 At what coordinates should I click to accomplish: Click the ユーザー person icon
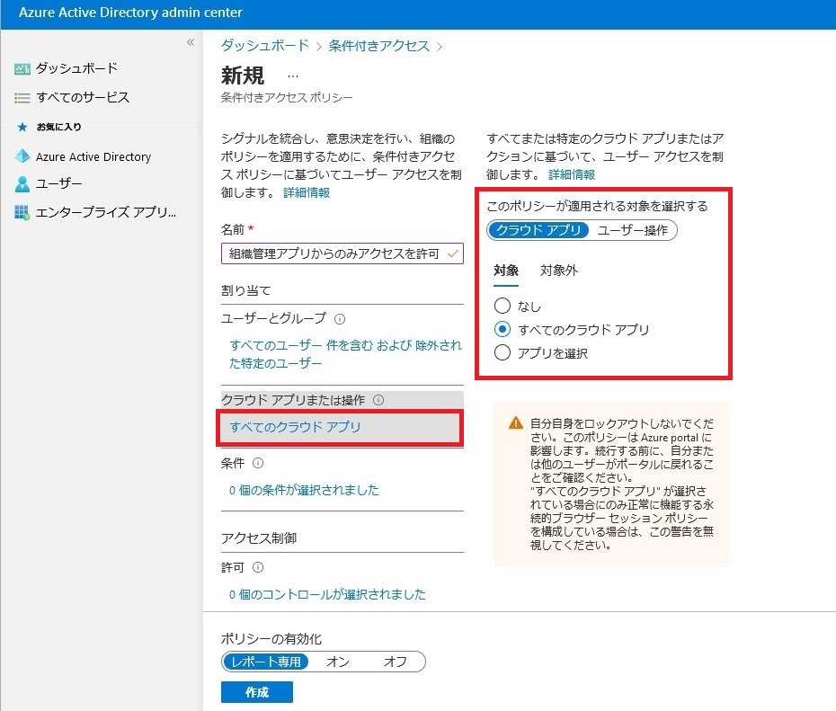tap(22, 184)
